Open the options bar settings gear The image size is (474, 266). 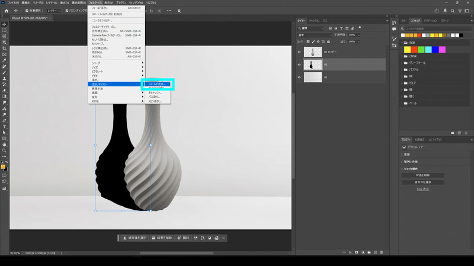tap(179, 11)
